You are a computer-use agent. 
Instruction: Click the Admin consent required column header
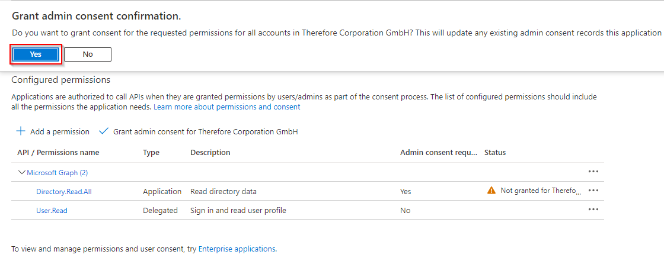click(439, 152)
